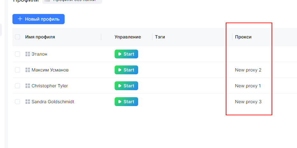Open New proxy 2 for Максим Усманов
Viewport: 297px width, 148px height.
[x=248, y=70]
